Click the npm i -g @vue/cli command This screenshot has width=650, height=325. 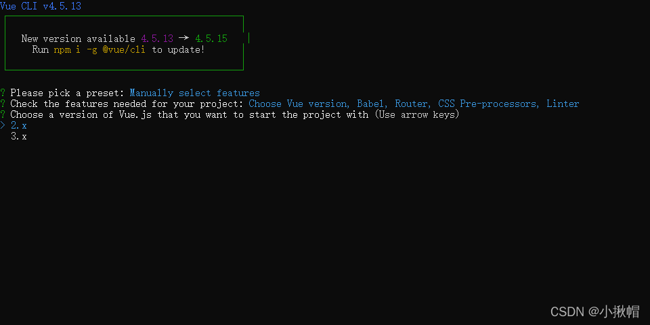(100, 49)
